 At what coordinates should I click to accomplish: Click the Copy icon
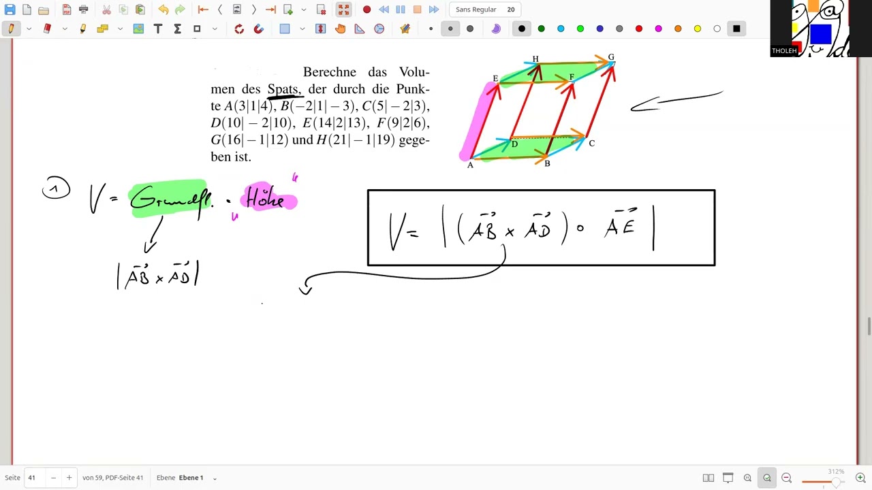point(123,10)
